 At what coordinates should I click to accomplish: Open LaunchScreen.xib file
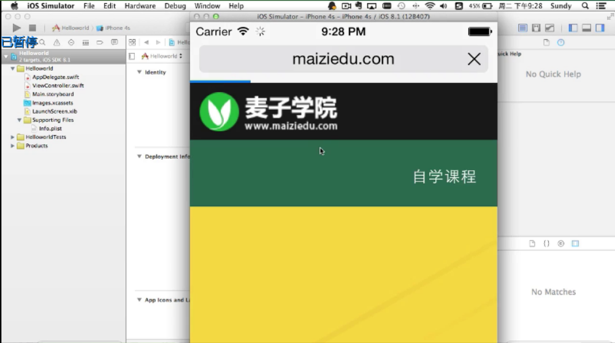(x=55, y=112)
